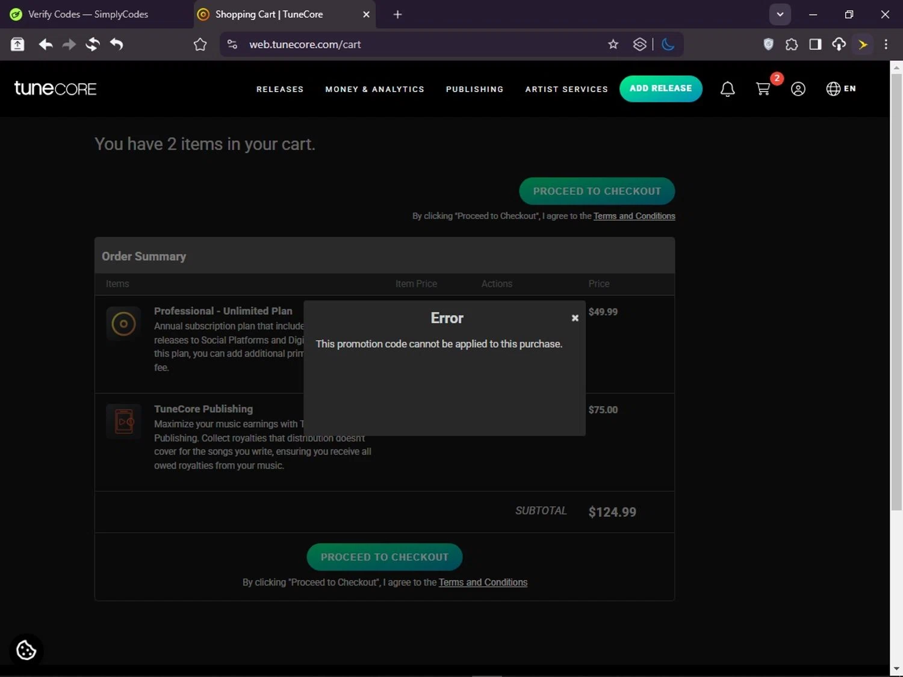Open the Artist Services menu
The width and height of the screenshot is (903, 677).
(x=566, y=89)
